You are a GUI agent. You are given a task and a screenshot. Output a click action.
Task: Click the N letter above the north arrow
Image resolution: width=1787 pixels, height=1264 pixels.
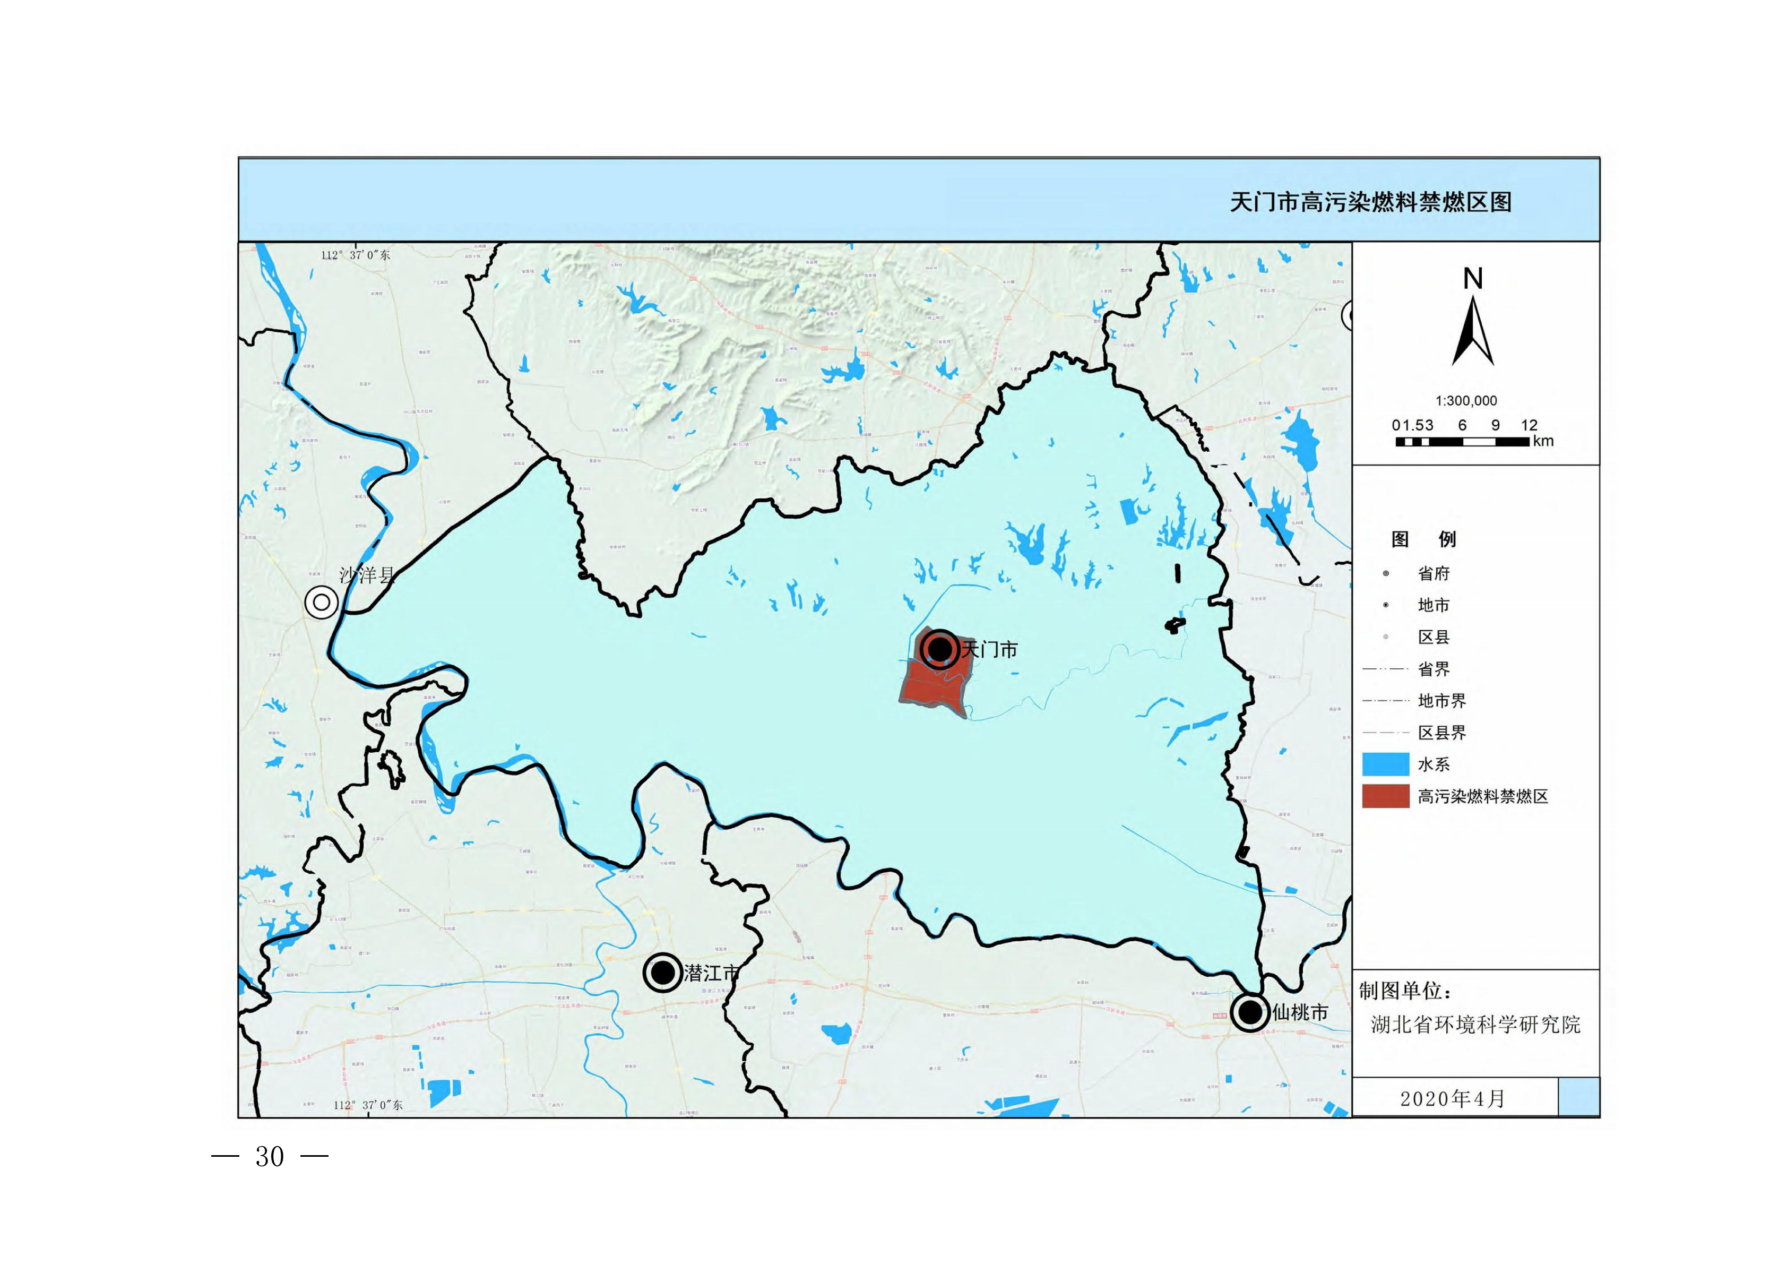tap(1473, 278)
